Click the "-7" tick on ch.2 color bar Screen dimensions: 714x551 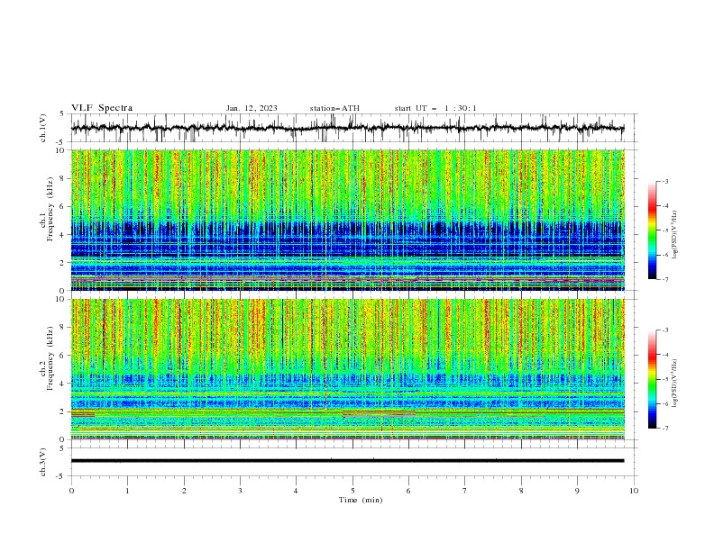[x=664, y=429]
